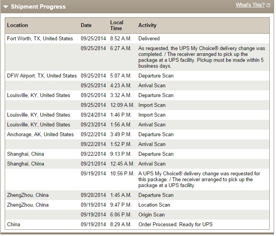Click the Shipment Progress heading
The height and width of the screenshot is (236, 276).
tap(38, 7)
